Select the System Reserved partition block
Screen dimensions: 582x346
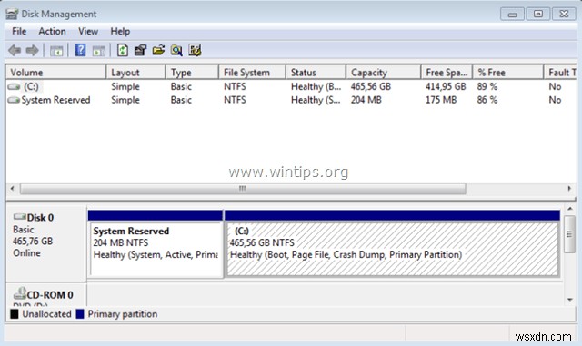point(156,243)
